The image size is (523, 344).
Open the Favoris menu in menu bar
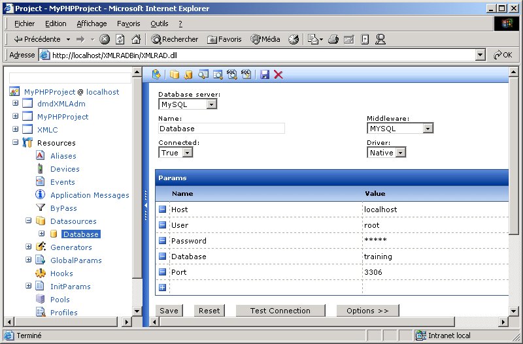coord(128,23)
